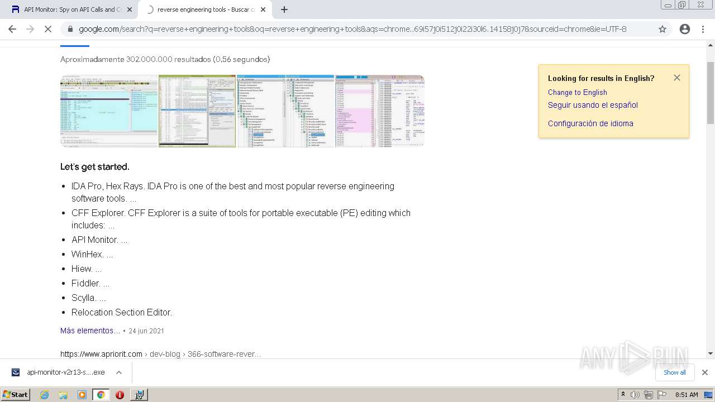Dismiss the language suggestion box

click(x=677, y=78)
